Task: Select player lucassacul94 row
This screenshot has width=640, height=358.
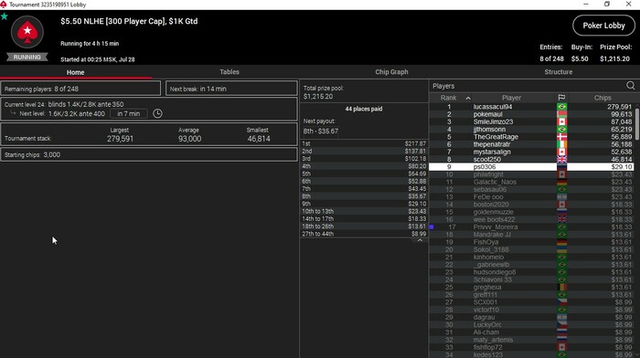Action: [x=532, y=107]
